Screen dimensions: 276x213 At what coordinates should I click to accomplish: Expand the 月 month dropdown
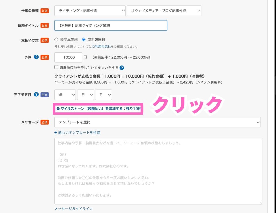pyautogui.click(x=85, y=95)
